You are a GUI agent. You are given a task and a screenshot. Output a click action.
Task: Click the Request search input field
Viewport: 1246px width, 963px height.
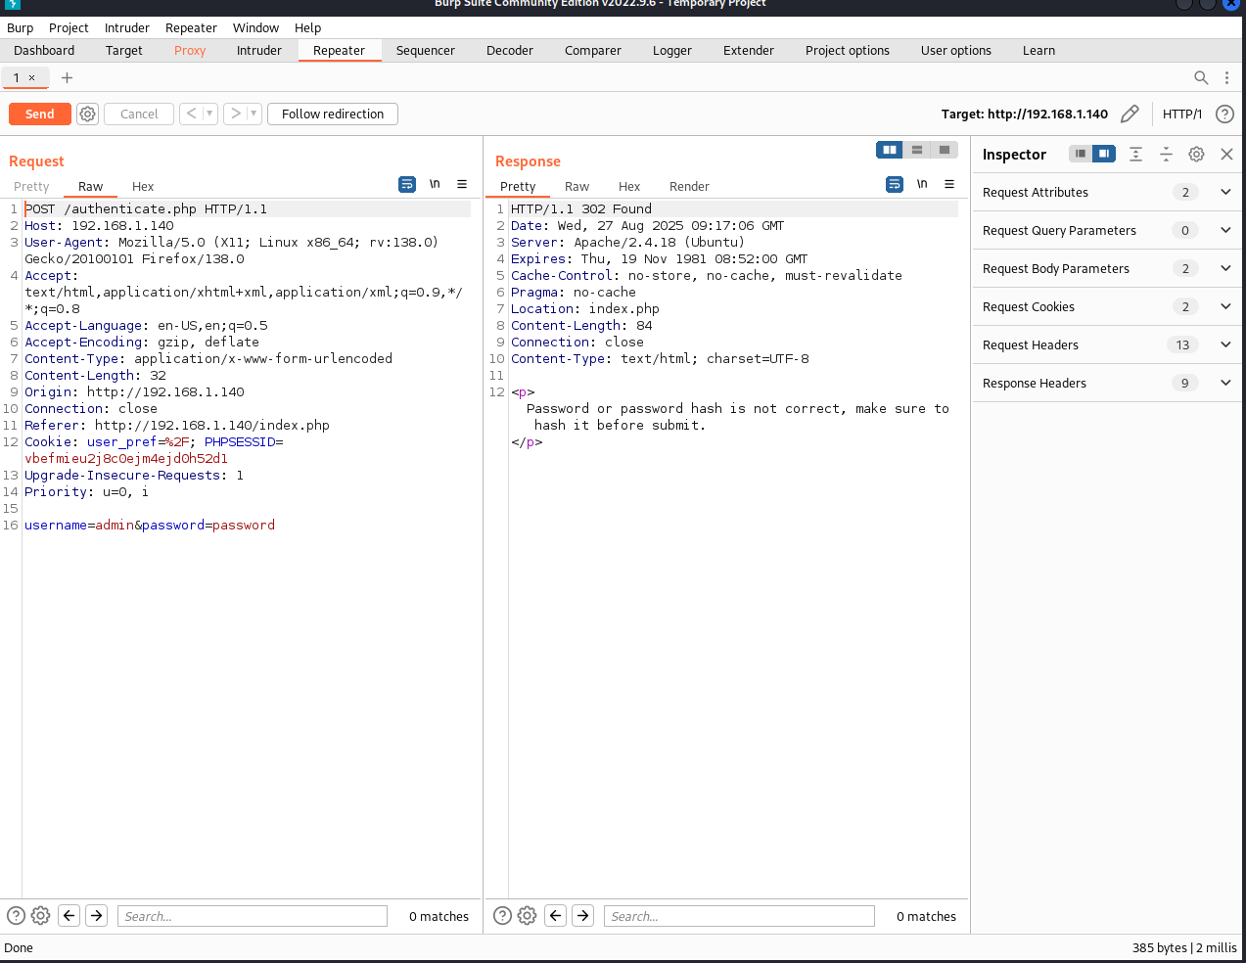click(253, 916)
